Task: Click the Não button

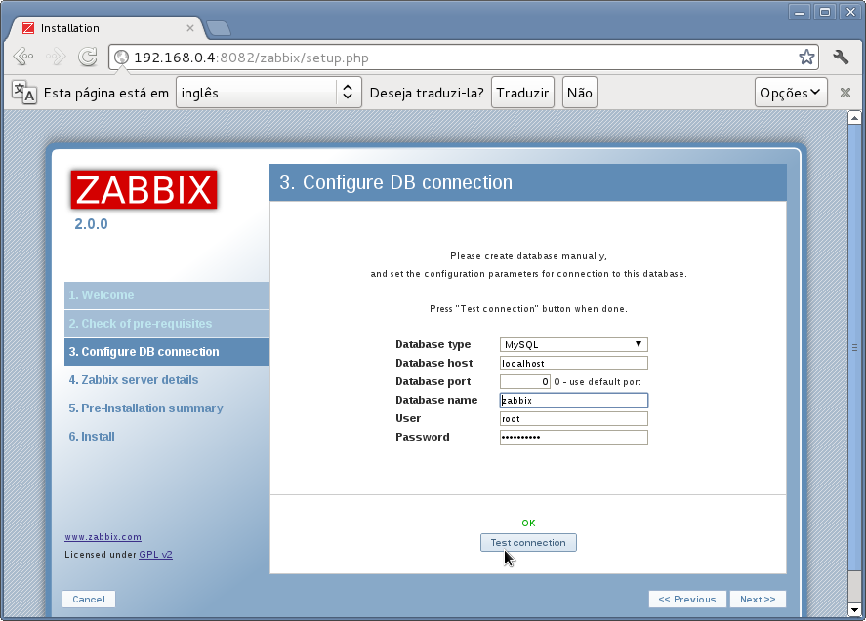Action: pyautogui.click(x=579, y=92)
